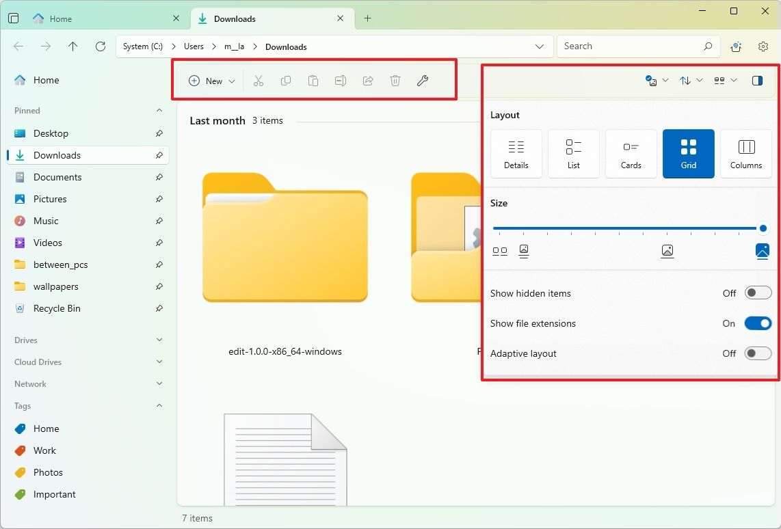Click the Copy icon

285,81
